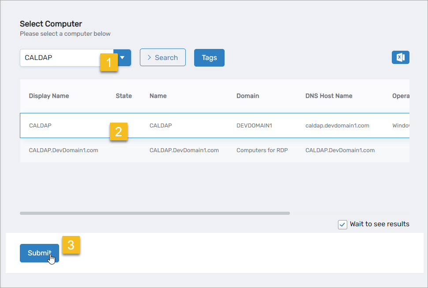
Task: Click the yellow step 2 callout marker
Action: [118, 131]
